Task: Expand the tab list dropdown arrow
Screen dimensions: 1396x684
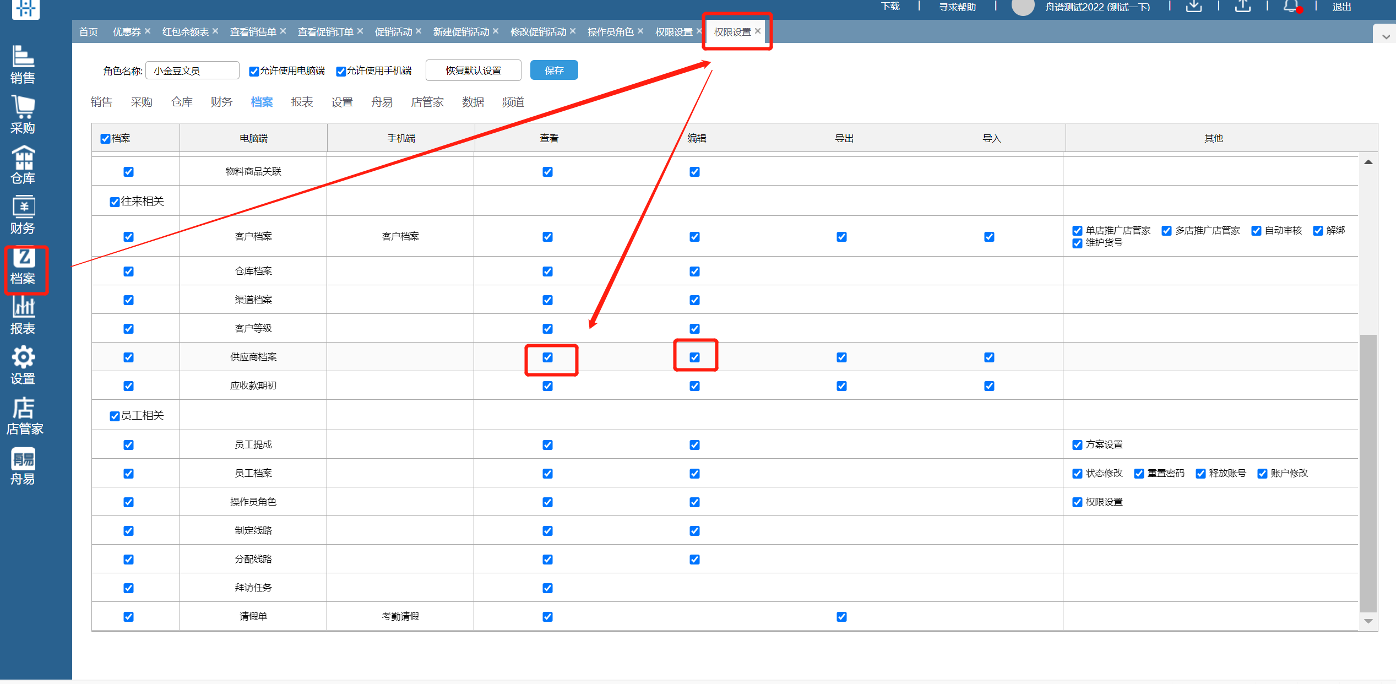Action: click(1386, 36)
